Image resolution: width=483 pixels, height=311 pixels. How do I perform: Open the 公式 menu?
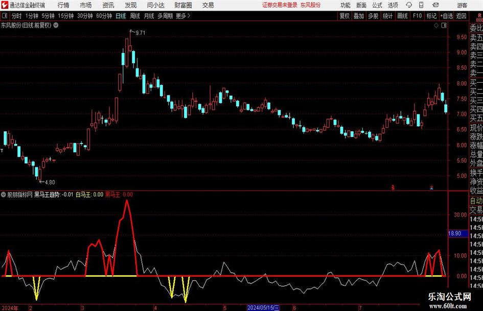click(377, 5)
